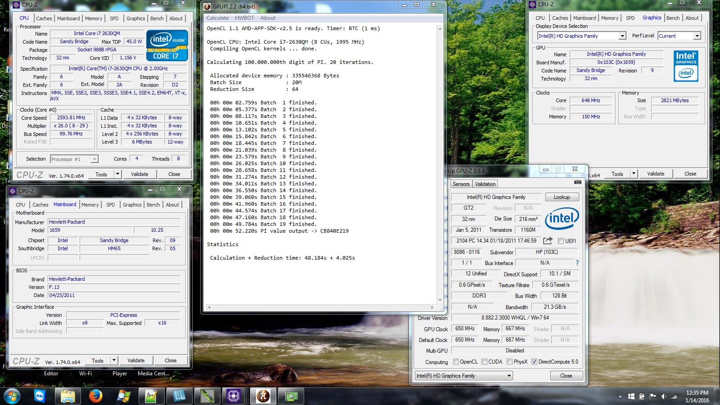This screenshot has height=405, width=720.
Task: Switch to Validation tab in GPU-Z
Action: 485,184
